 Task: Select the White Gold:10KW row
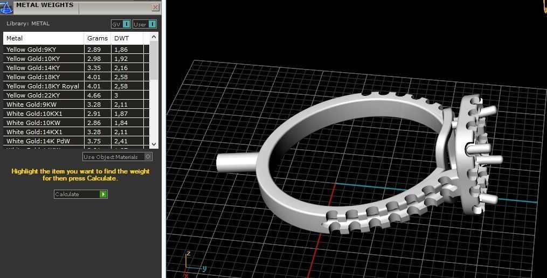(77, 122)
